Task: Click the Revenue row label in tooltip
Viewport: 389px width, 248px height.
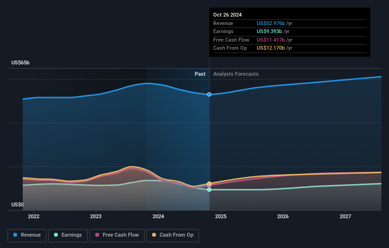Action: (223, 23)
